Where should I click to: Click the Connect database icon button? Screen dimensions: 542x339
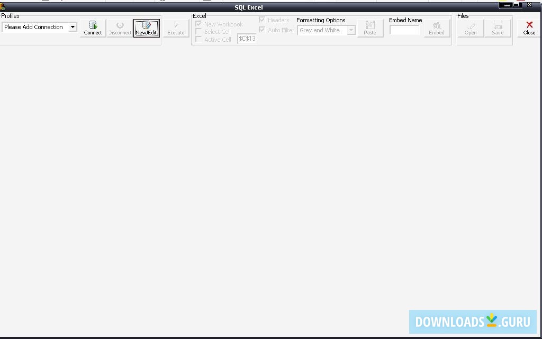coord(93,28)
